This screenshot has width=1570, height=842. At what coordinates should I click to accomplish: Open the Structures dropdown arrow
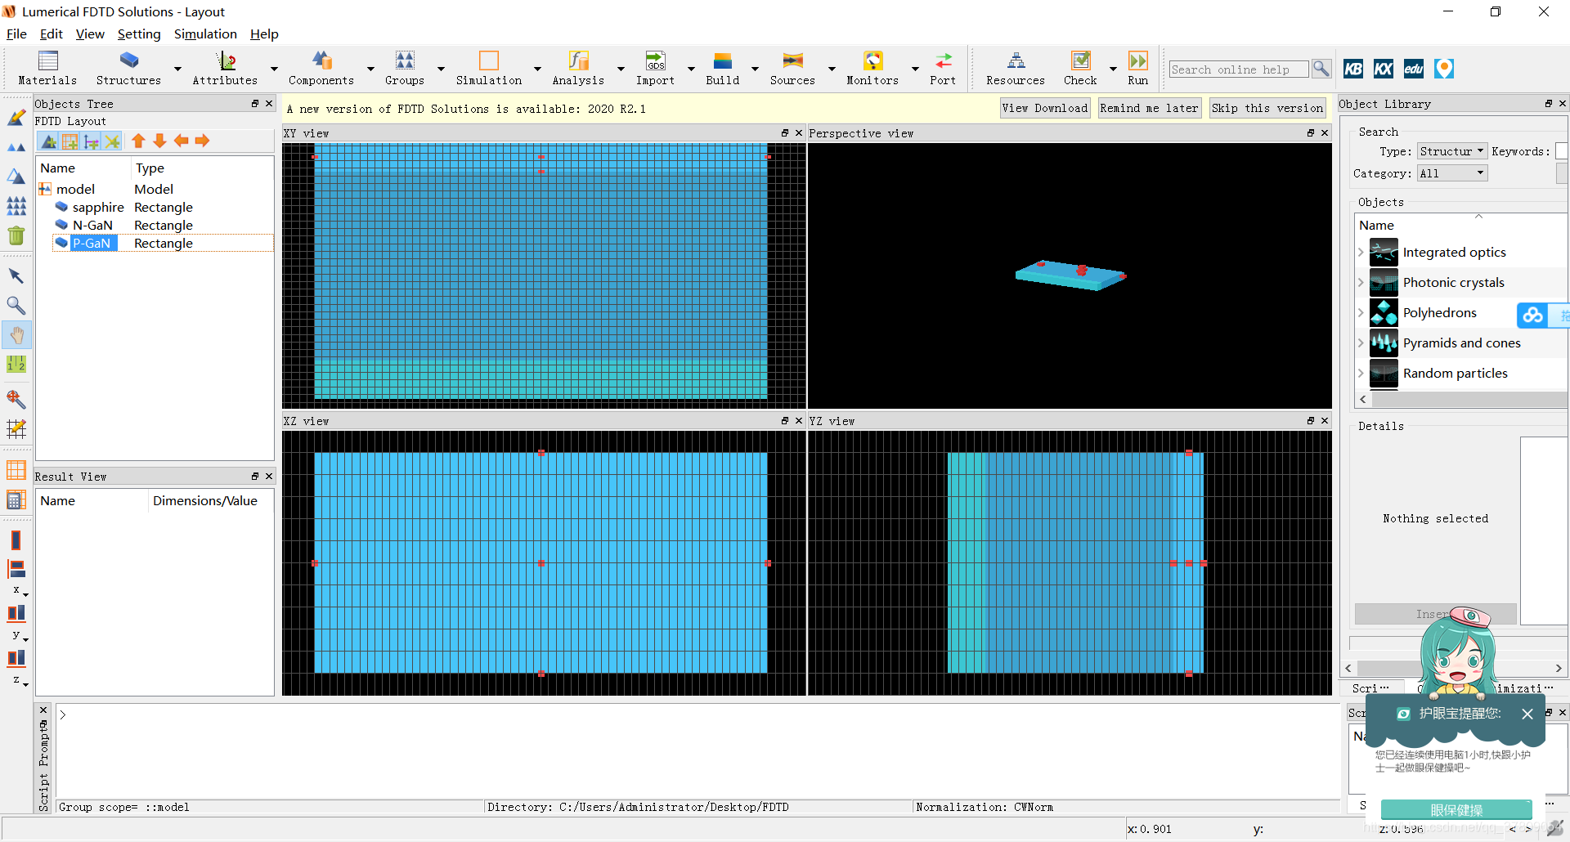pyautogui.click(x=177, y=69)
